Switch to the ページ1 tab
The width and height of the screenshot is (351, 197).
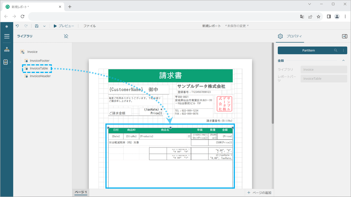pos(81,193)
